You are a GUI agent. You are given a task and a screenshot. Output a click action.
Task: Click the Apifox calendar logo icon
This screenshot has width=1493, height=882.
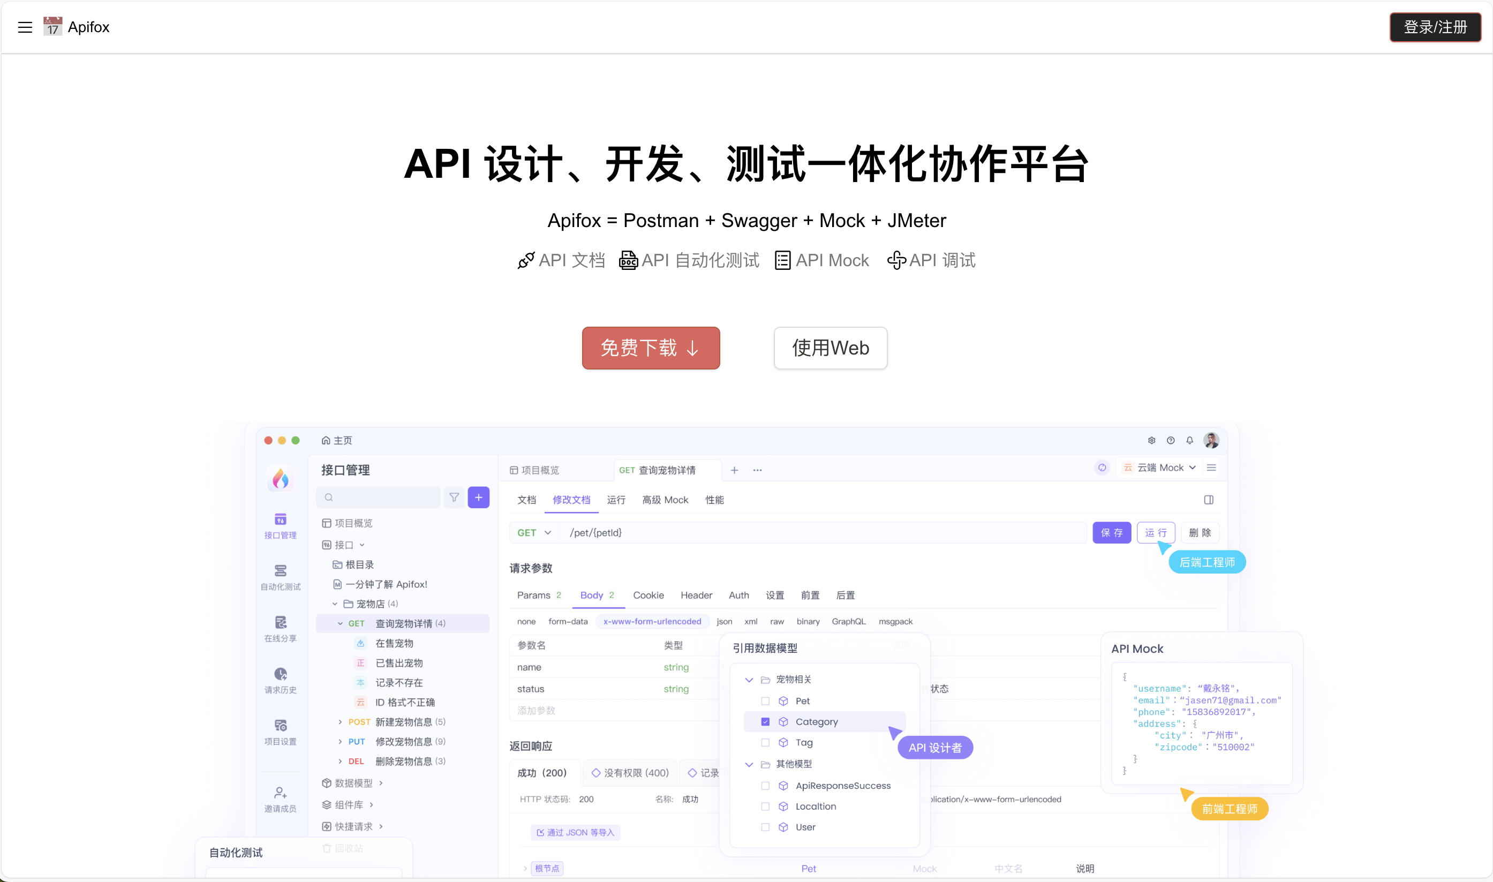coord(52,27)
